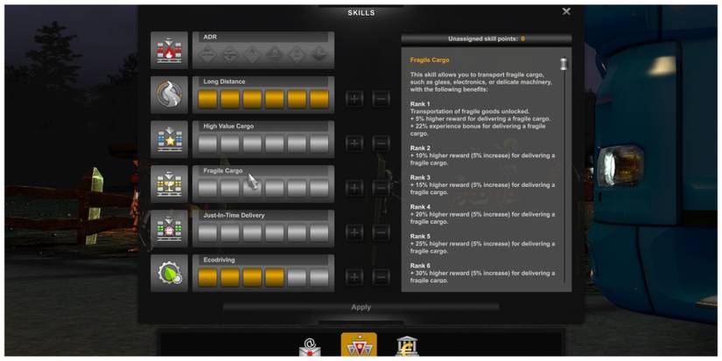This screenshot has width=722, height=361.
Task: Add a point to Just-In-Time Delivery
Action: pyautogui.click(x=354, y=233)
